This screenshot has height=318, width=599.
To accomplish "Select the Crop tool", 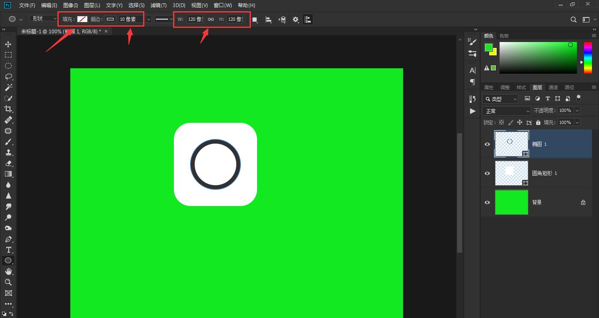I will (x=8, y=109).
